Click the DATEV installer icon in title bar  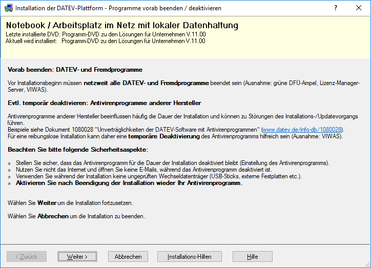[9, 8]
